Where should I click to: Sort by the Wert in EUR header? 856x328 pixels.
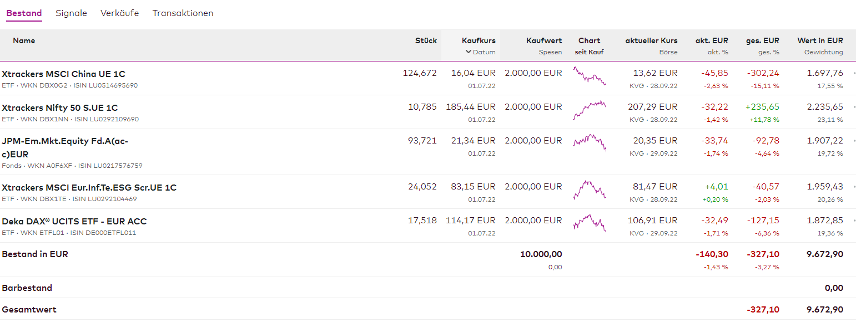coord(820,40)
